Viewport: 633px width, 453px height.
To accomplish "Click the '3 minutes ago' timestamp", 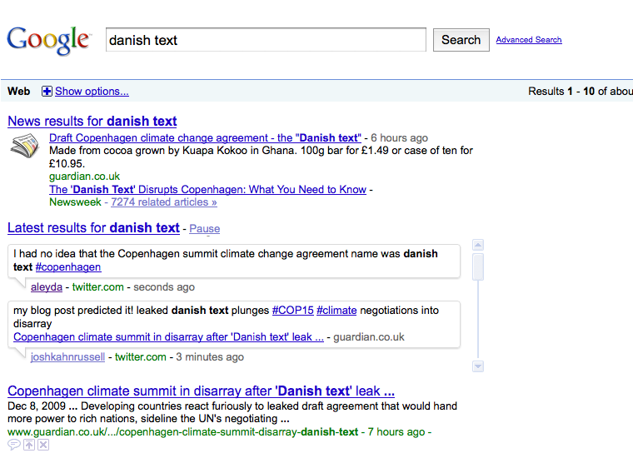I will [210, 357].
